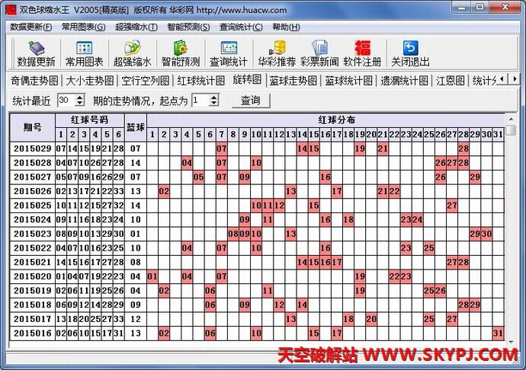Click the 查询统计 toolbar icon
Viewport: 526px width, 370px height.
click(229, 53)
